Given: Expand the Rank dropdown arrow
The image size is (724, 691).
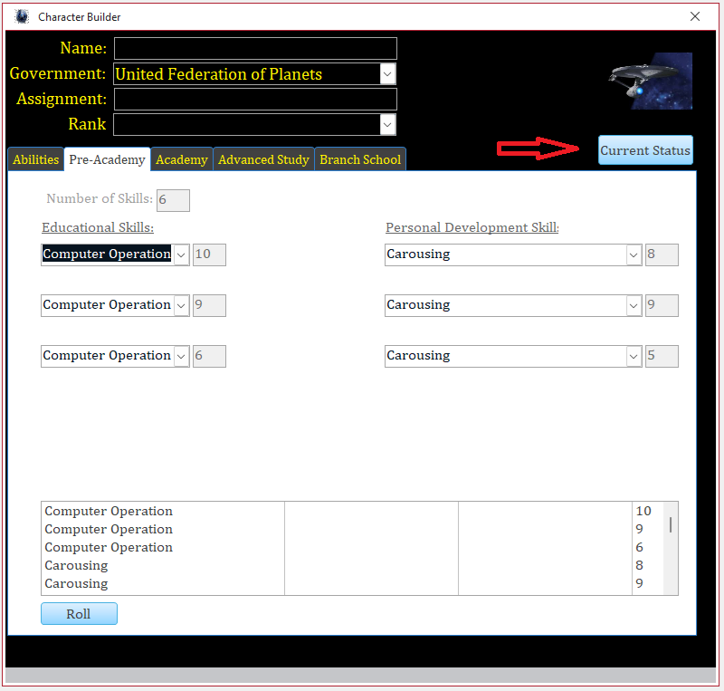Looking at the screenshot, I should [387, 125].
